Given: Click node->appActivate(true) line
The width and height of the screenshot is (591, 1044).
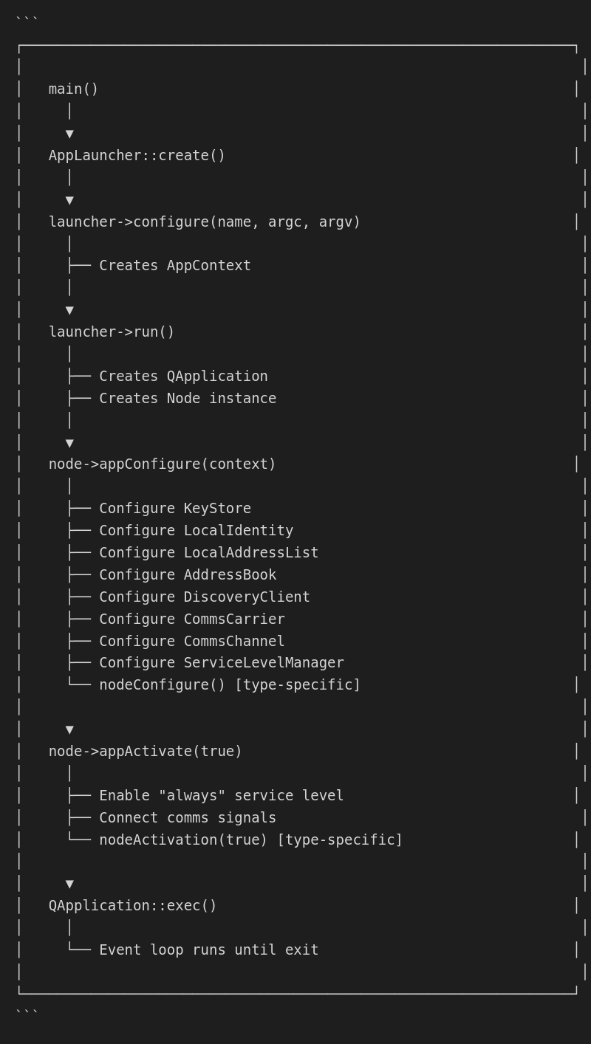Looking at the screenshot, I should click(x=146, y=752).
